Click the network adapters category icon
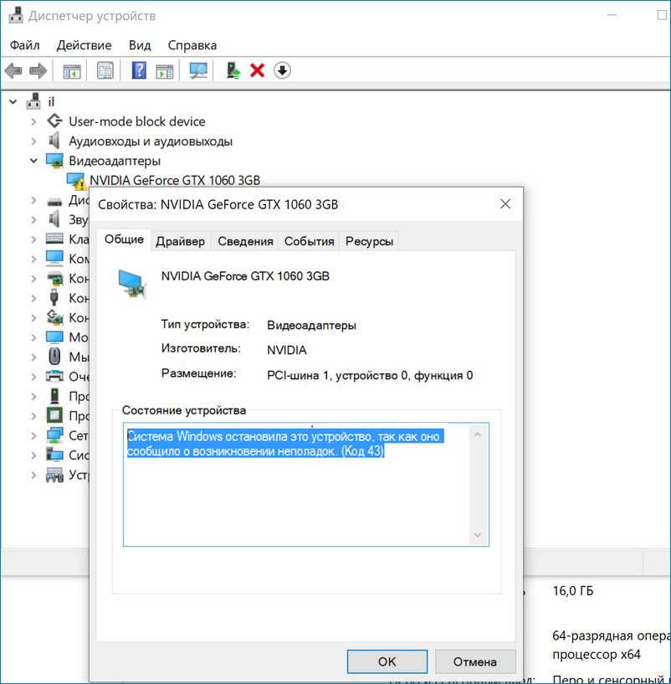 [54, 435]
